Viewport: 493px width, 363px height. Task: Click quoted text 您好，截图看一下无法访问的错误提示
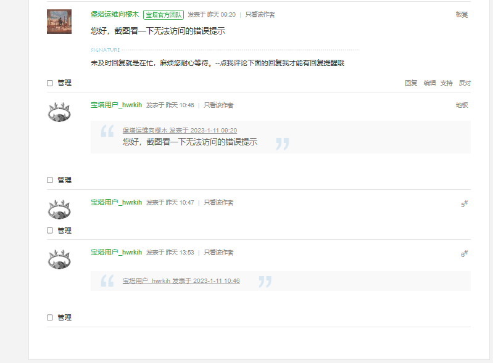[x=190, y=142]
